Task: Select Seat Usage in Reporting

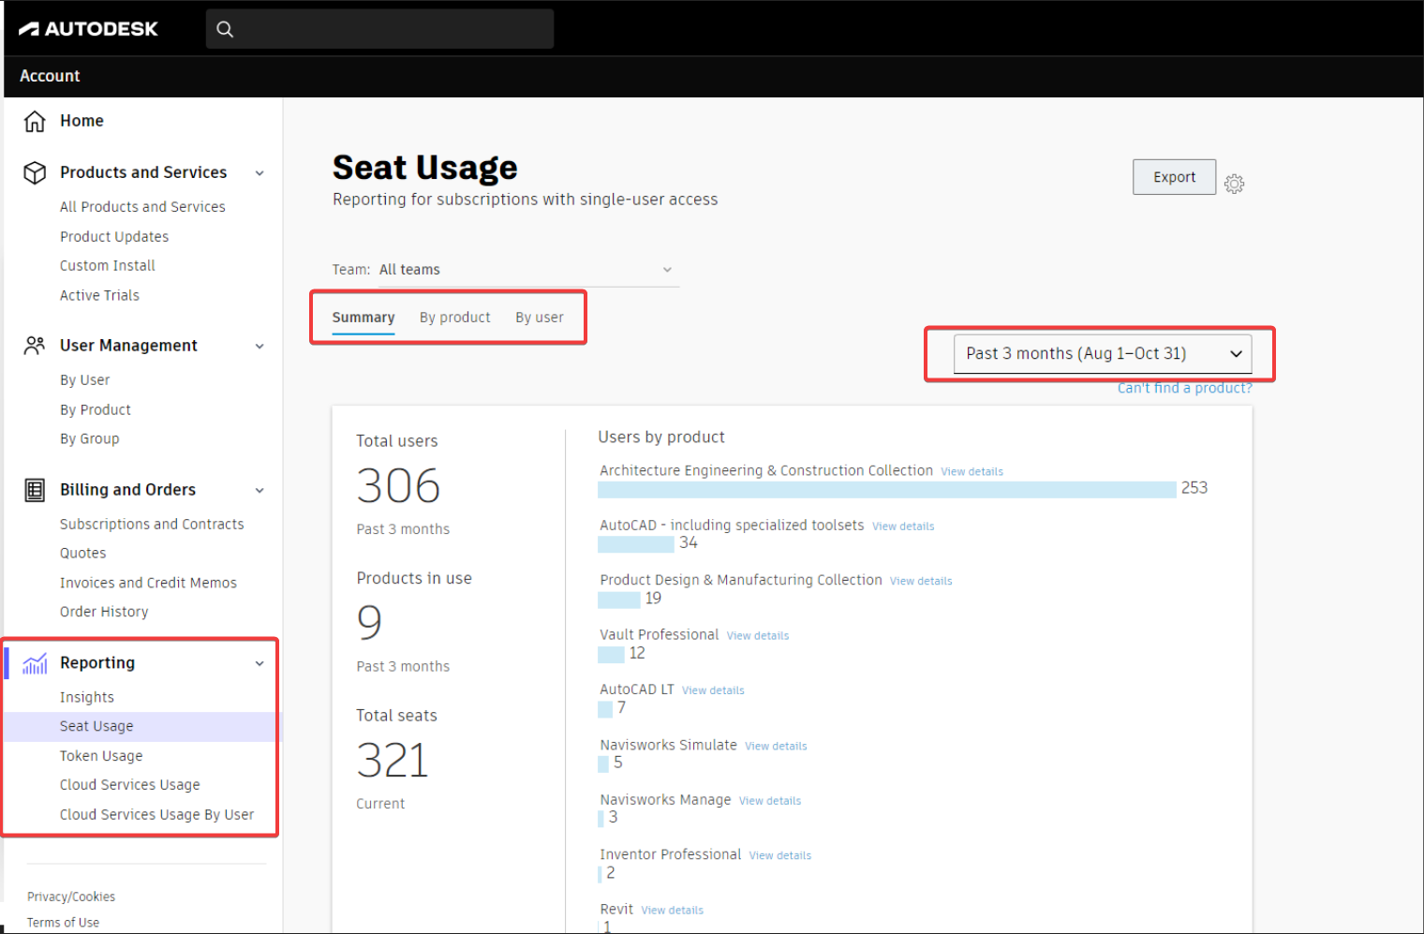Action: [141, 727]
